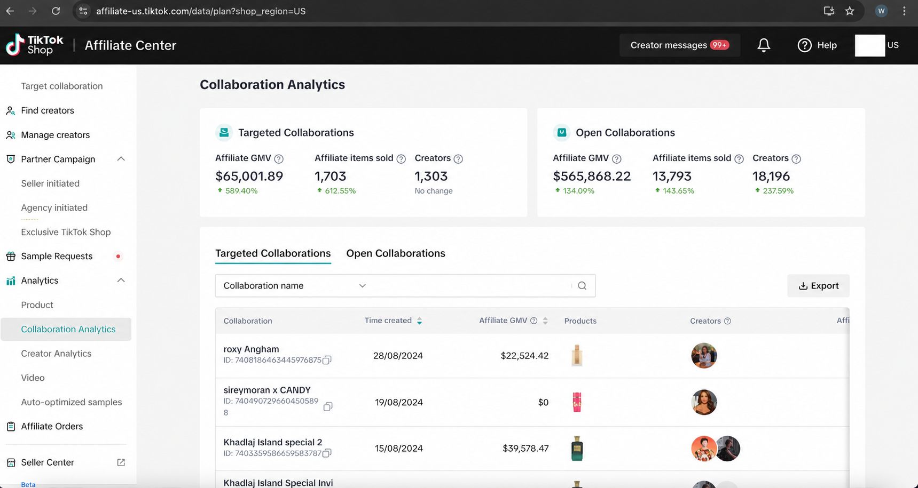Click the sireymoran x CANDY creator avatar
Viewport: 918px width, 488px height.
(x=704, y=402)
